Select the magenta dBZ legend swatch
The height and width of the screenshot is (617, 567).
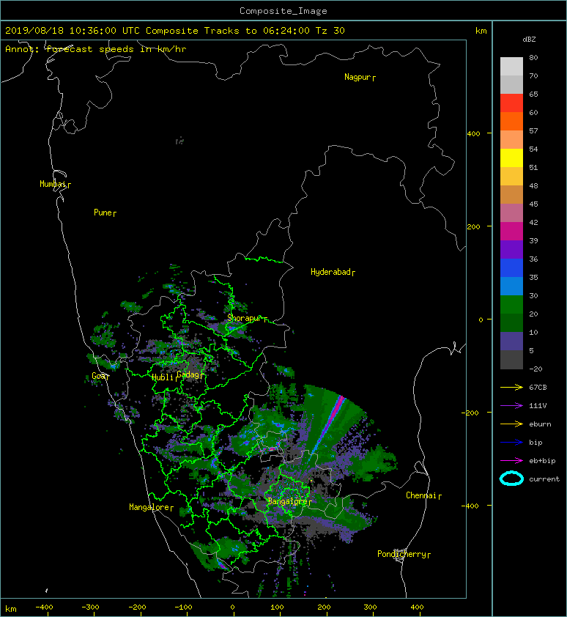511,232
